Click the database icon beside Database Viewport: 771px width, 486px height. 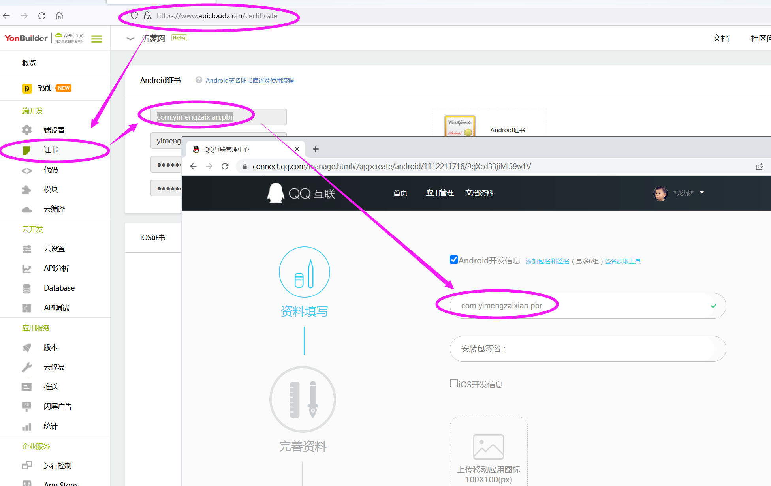click(x=26, y=289)
